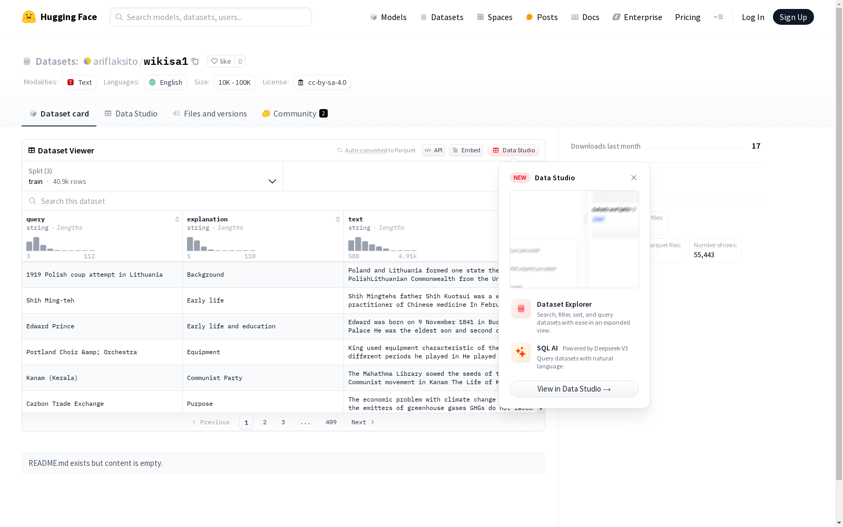Click the Data Studio preview thumbnail

click(x=574, y=239)
